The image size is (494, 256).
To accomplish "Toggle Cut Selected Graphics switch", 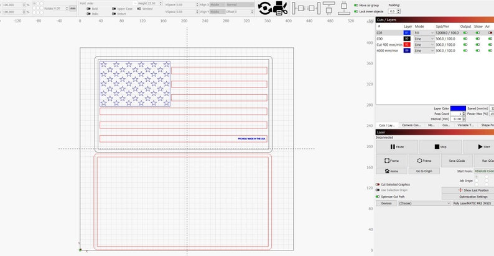I will coord(378,185).
